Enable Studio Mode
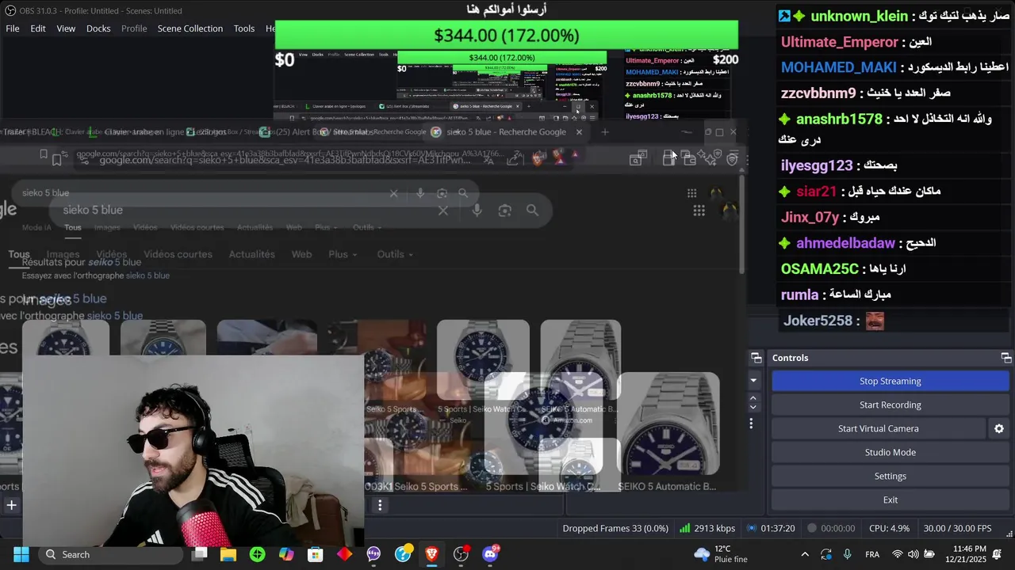 [x=891, y=452]
